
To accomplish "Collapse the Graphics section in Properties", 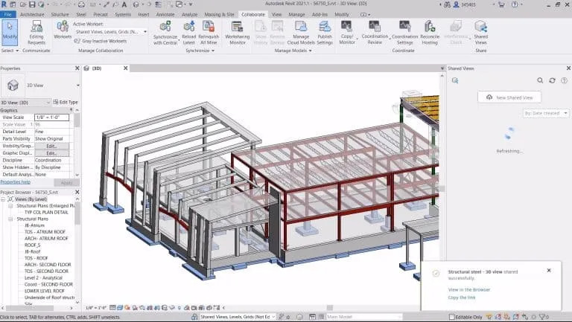I will pyautogui.click(x=71, y=110).
